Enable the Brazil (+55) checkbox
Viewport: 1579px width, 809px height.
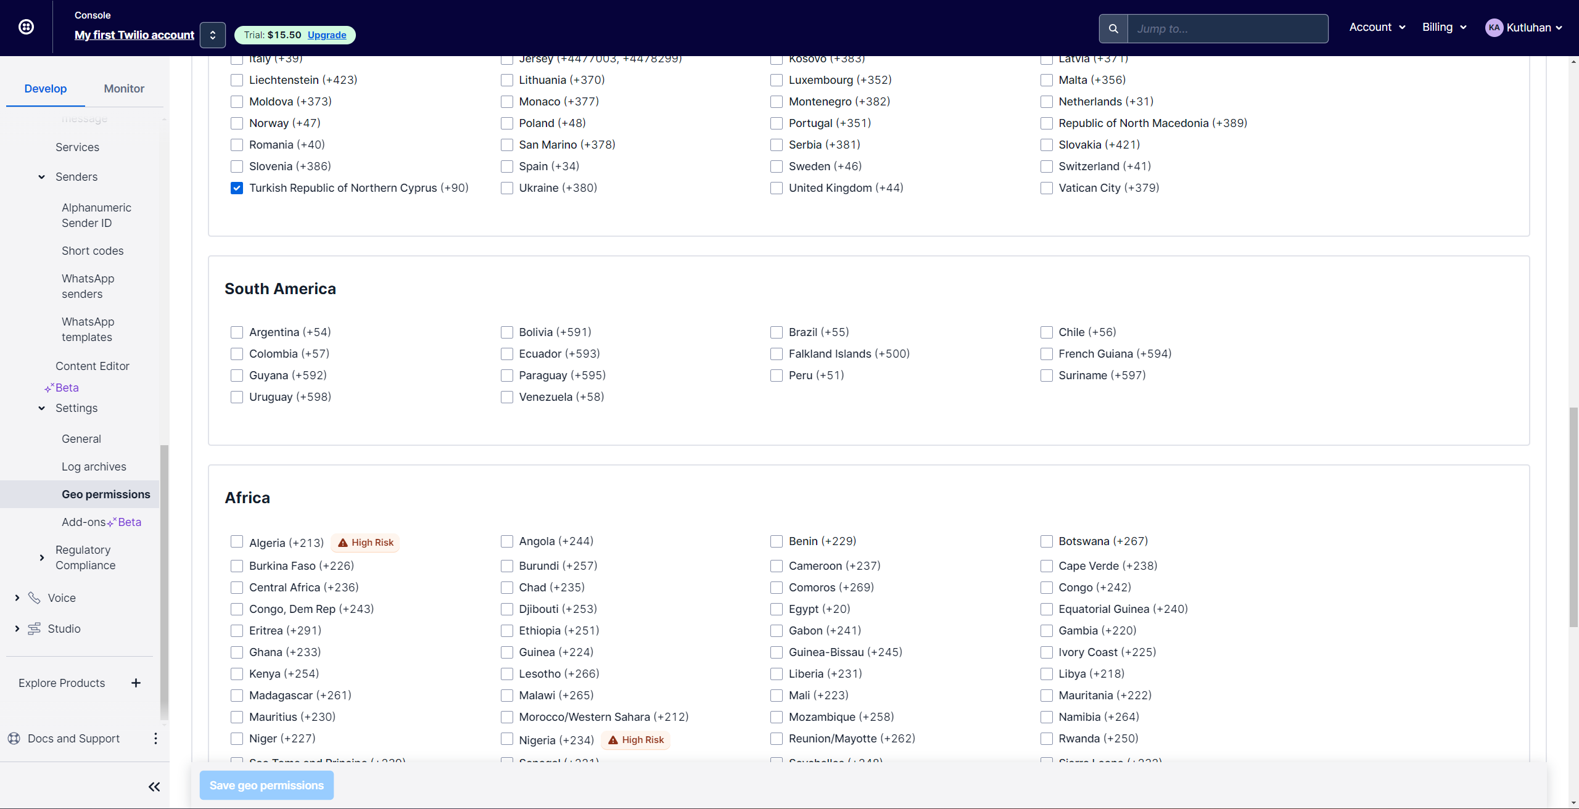click(x=777, y=332)
